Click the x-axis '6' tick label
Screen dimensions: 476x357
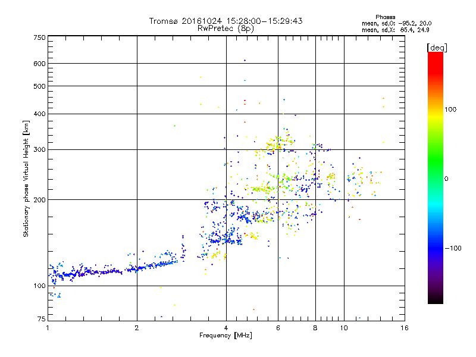pos(278,328)
